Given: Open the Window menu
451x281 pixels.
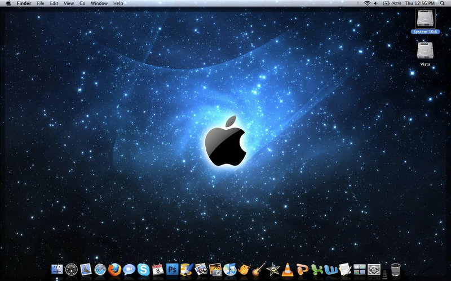Looking at the screenshot, I should pos(99,3).
